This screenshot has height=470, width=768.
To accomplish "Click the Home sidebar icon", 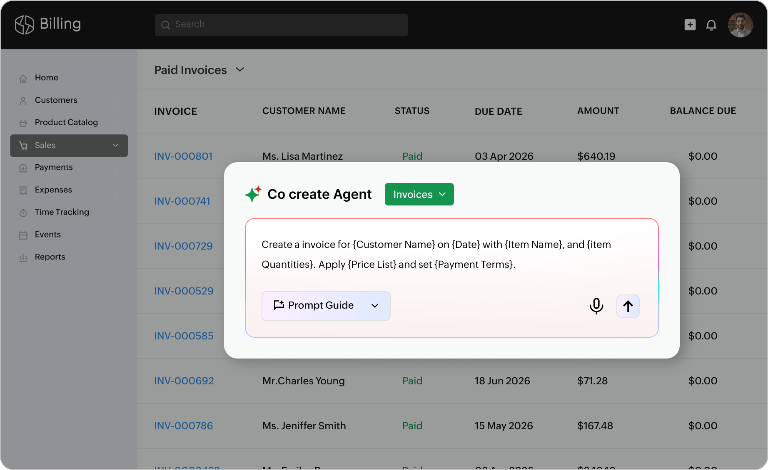I will coord(23,78).
